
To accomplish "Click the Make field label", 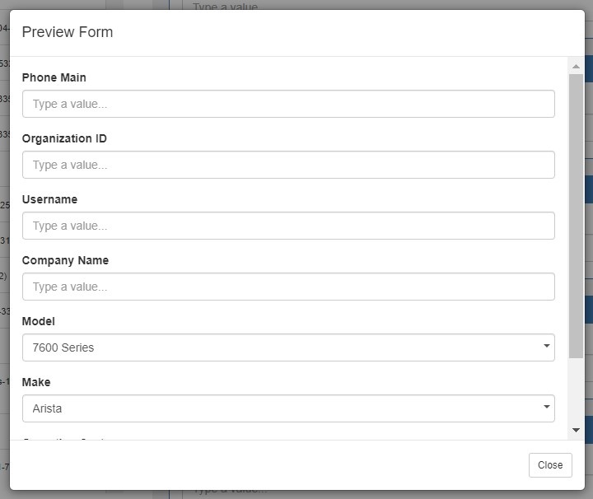I will click(37, 382).
